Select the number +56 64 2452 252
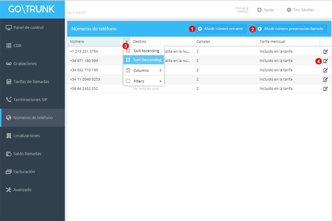 coord(84,89)
